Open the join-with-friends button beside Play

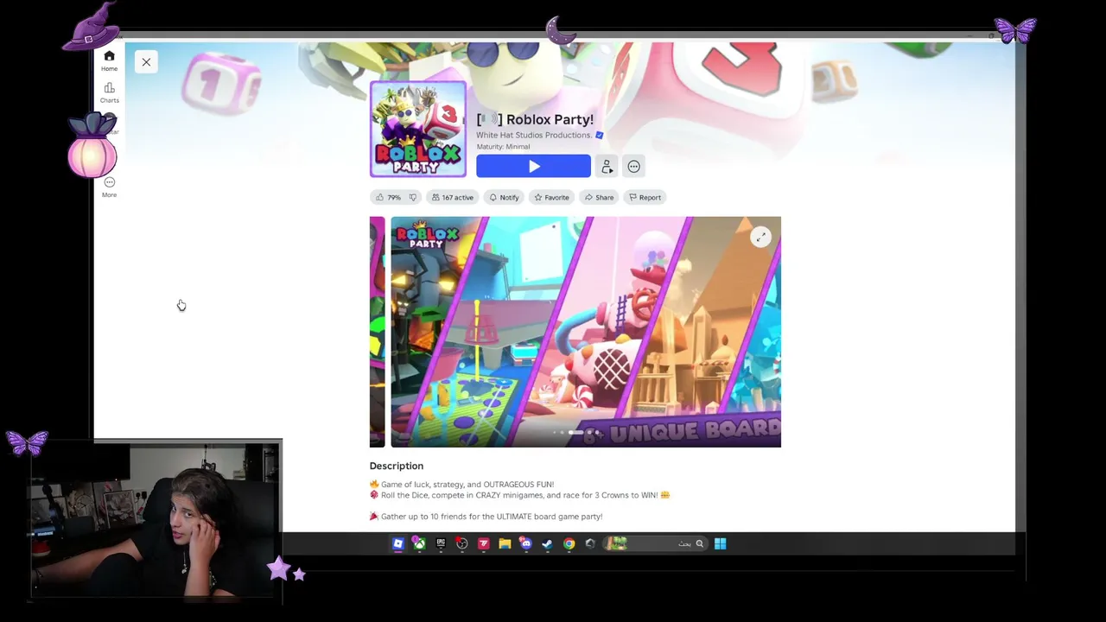pyautogui.click(x=607, y=167)
